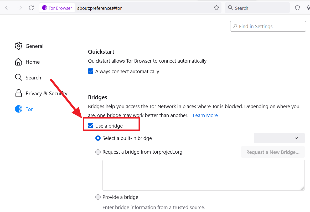Click the address bar URL about:preferences#tor
Image resolution: width=310 pixels, height=212 pixels.
(x=100, y=8)
